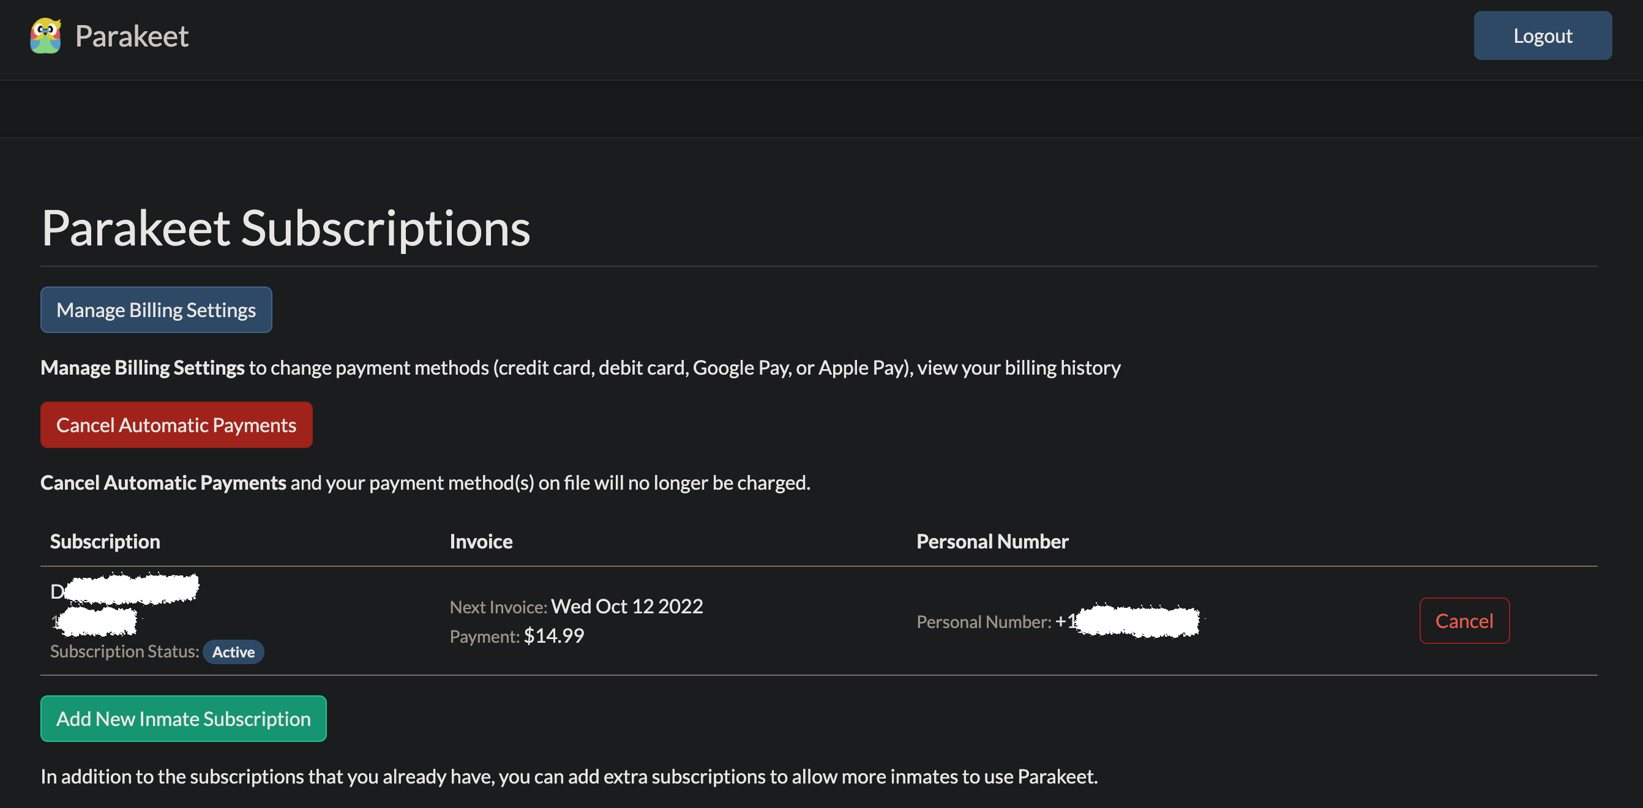Click the red Cancel Automatic Payments button

176,425
